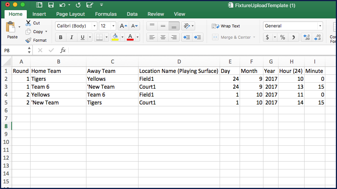Click the Save icon in the title bar
This screenshot has height=189, width=337.
point(51,5)
